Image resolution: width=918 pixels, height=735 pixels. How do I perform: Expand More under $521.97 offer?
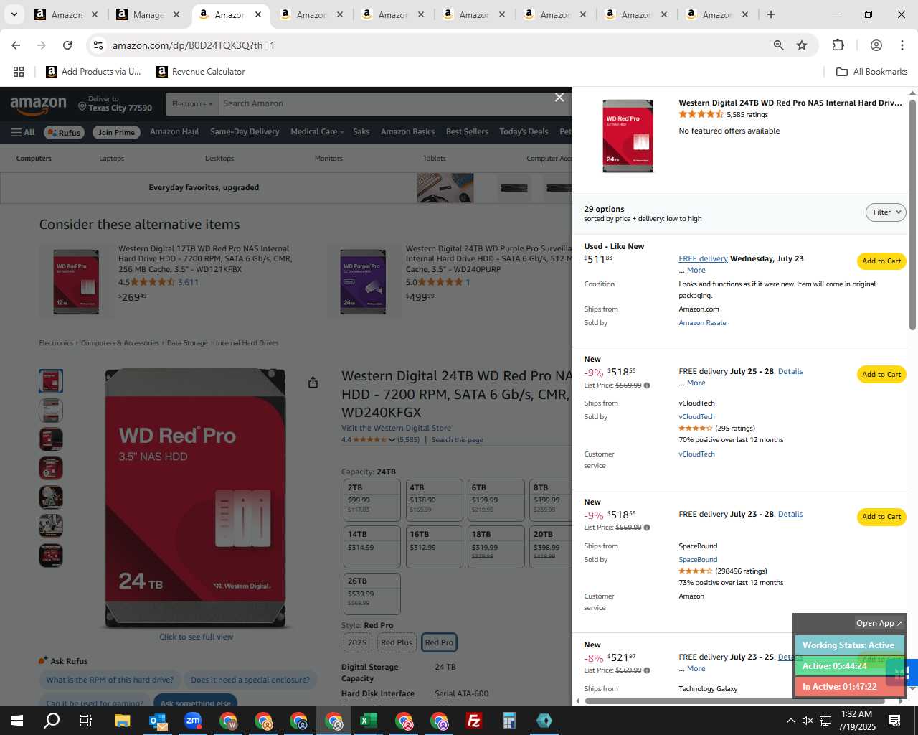696,669
